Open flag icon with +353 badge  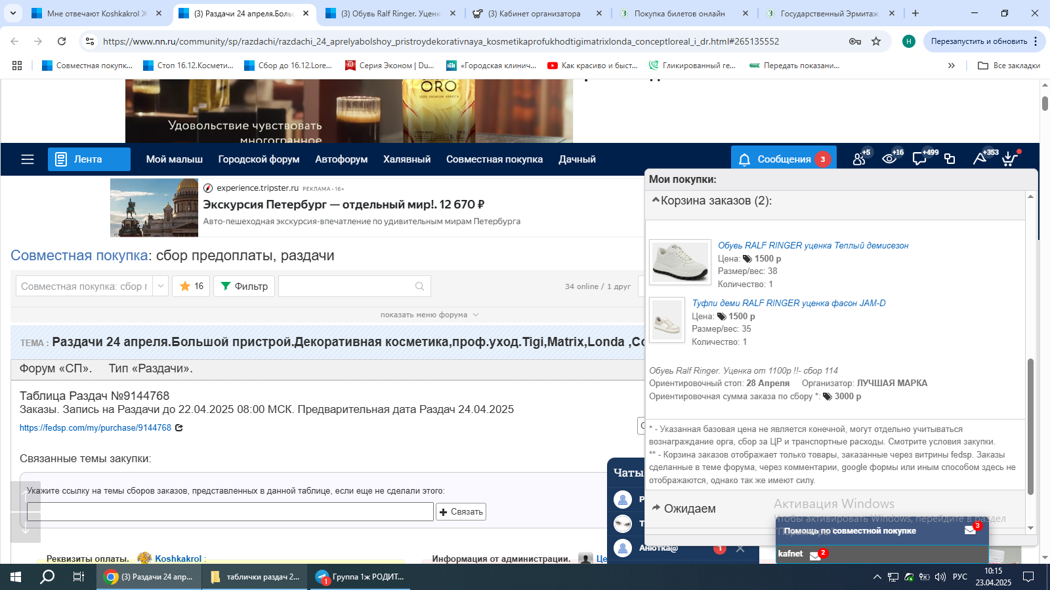981,158
